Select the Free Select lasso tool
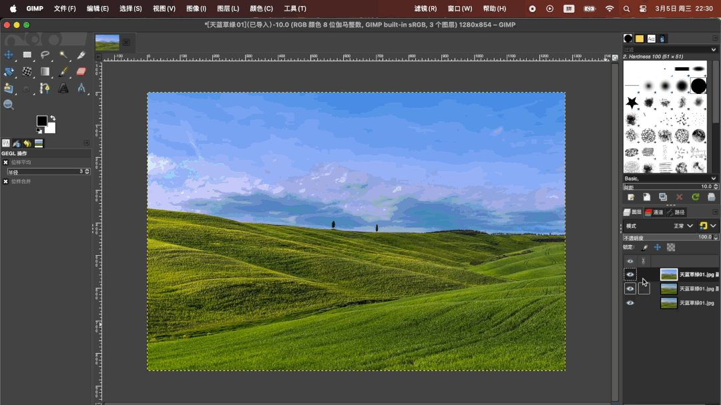 pos(45,55)
